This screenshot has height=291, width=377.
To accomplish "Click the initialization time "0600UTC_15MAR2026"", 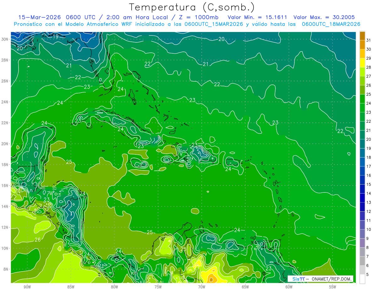I will pyautogui.click(x=214, y=24).
